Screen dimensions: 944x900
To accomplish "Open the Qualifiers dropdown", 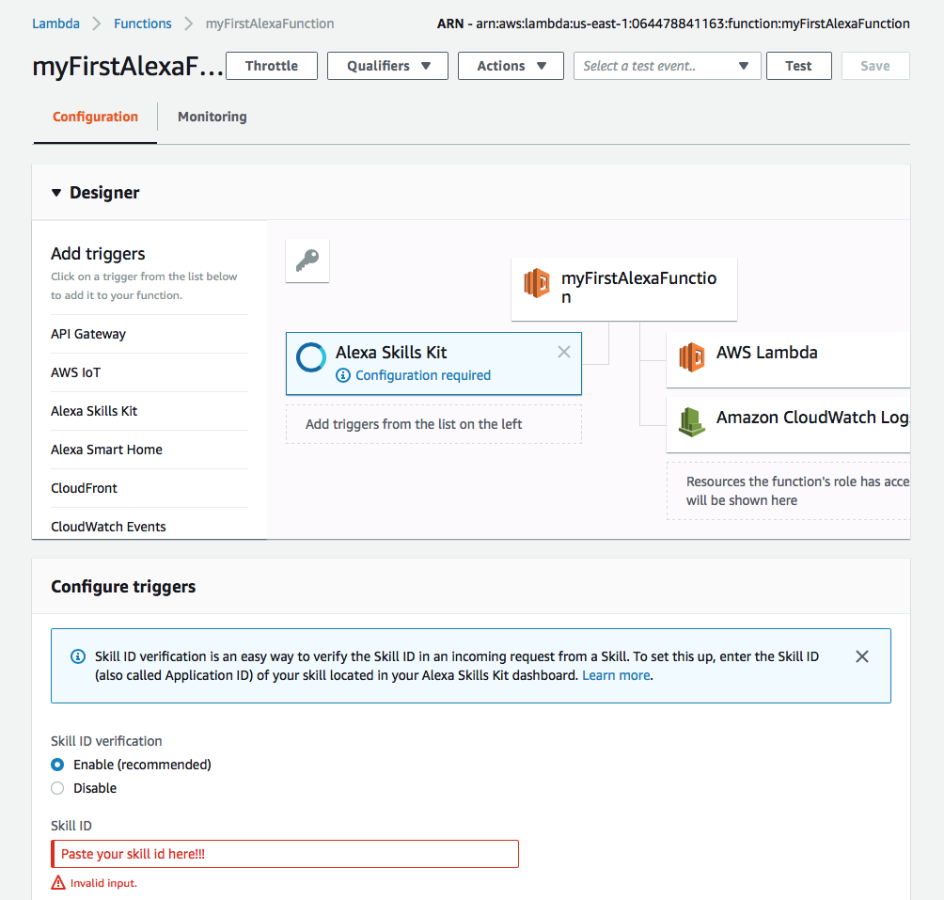I will (x=387, y=66).
